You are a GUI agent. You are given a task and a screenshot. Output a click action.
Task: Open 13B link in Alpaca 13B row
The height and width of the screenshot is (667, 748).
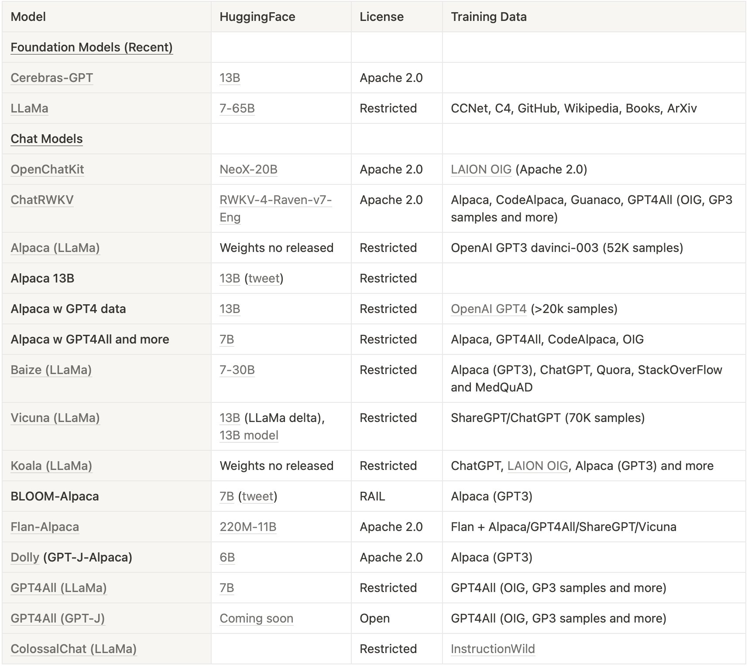click(230, 278)
